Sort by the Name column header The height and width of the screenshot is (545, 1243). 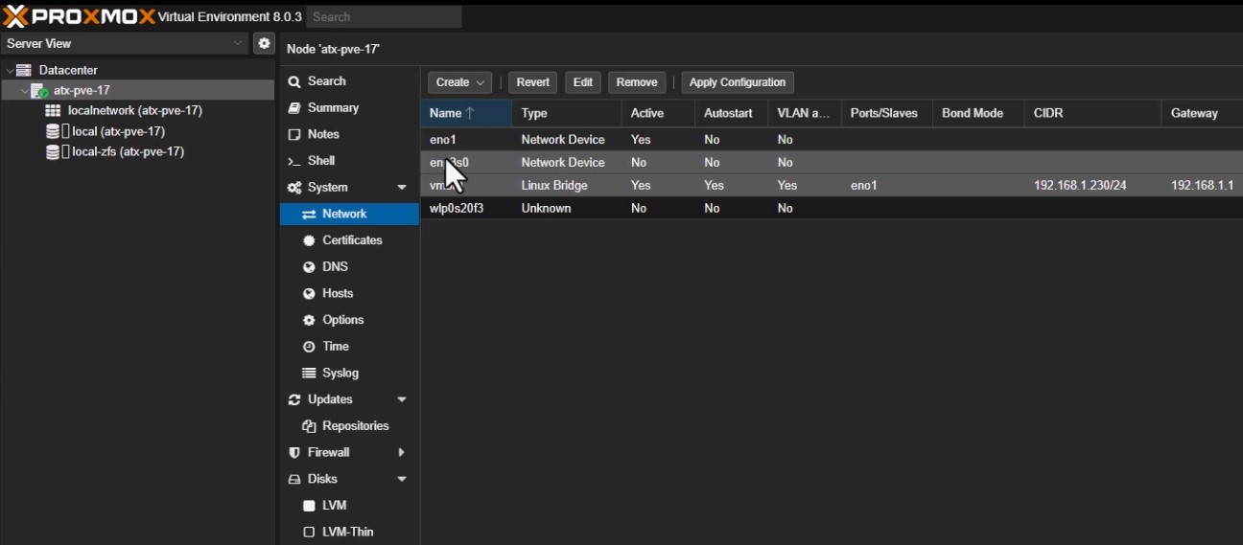[446, 113]
